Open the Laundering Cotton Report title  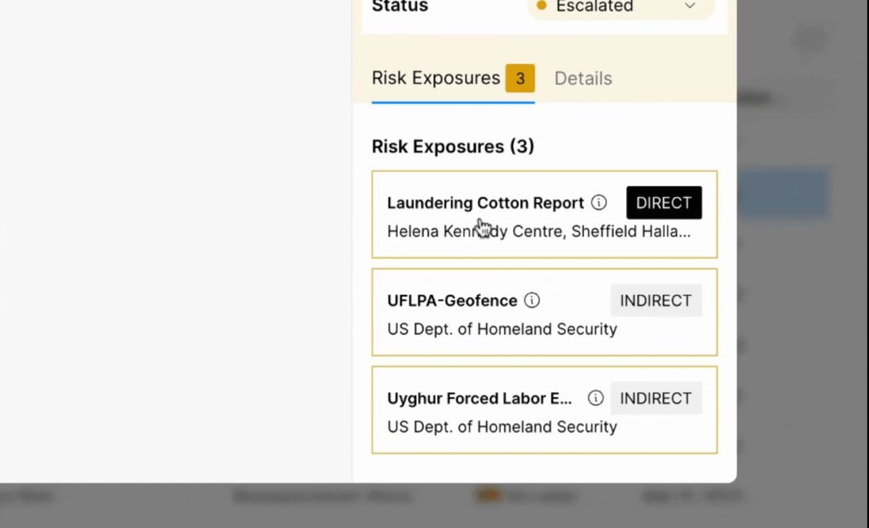tap(485, 203)
